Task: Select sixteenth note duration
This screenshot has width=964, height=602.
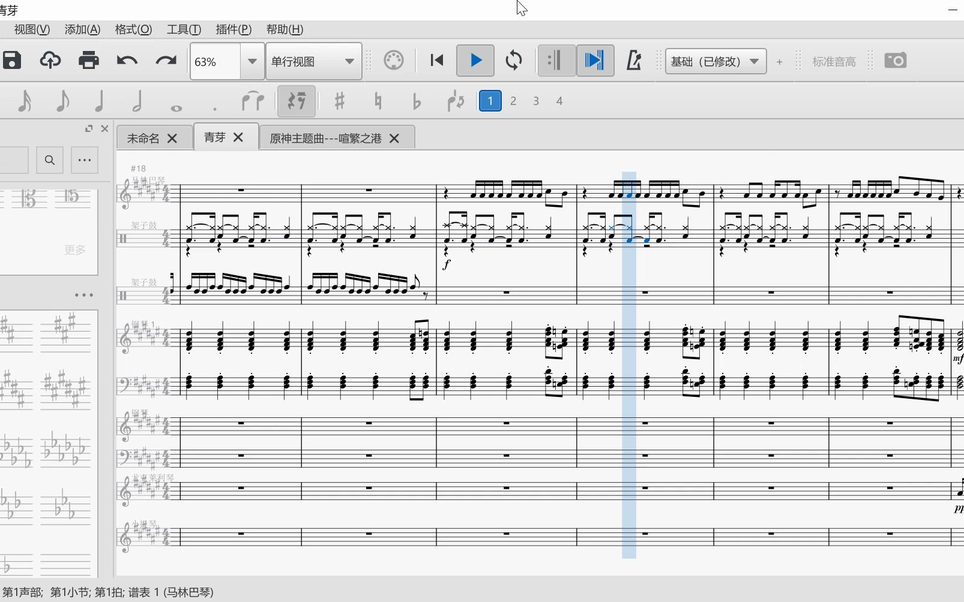Action: tap(25, 101)
